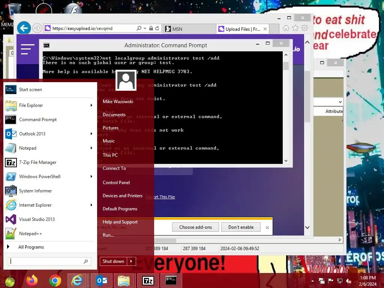This screenshot has height=288, width=384.
Task: Click the address bar search magnifier
Action: click(139, 28)
